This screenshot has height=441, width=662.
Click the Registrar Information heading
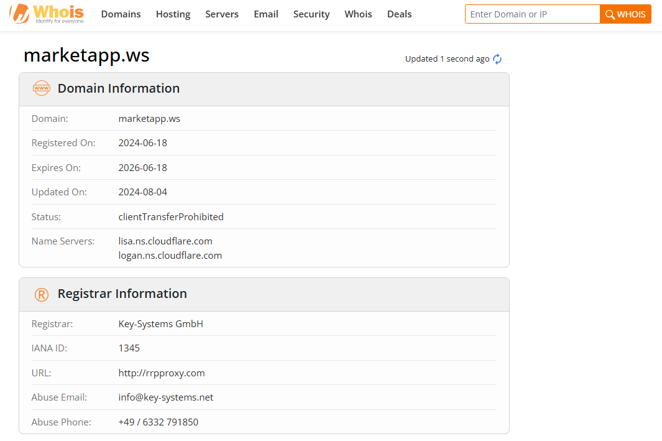122,294
